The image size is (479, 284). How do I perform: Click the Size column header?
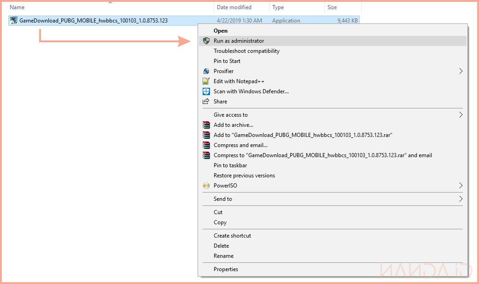pos(332,7)
